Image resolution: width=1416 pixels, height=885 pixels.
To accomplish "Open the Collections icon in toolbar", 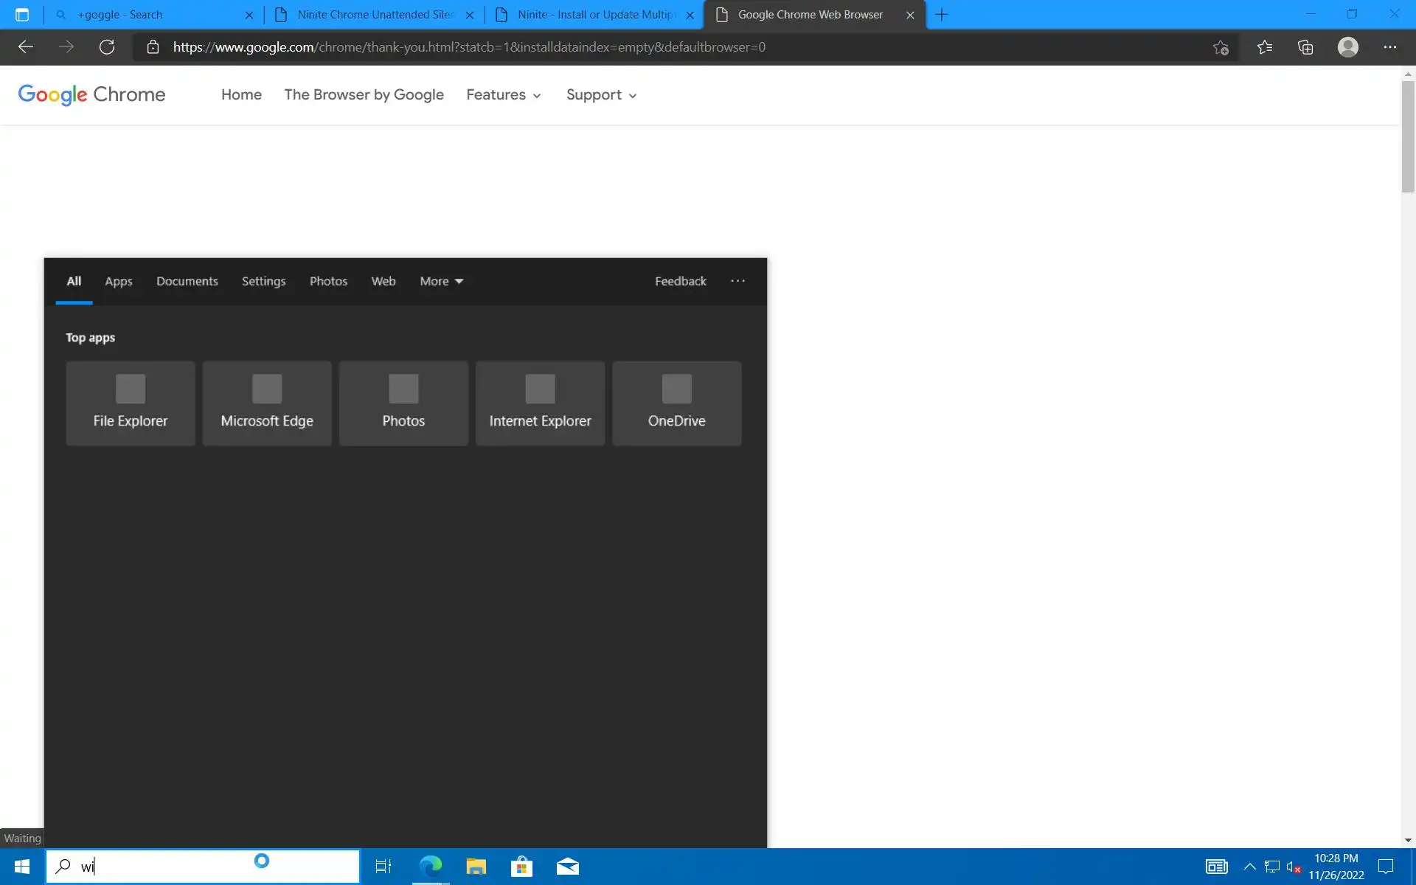I will coord(1305,47).
